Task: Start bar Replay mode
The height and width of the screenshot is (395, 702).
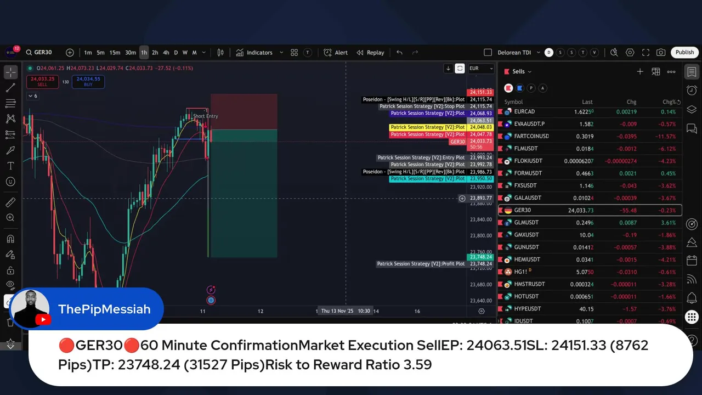Action: pyautogui.click(x=370, y=53)
